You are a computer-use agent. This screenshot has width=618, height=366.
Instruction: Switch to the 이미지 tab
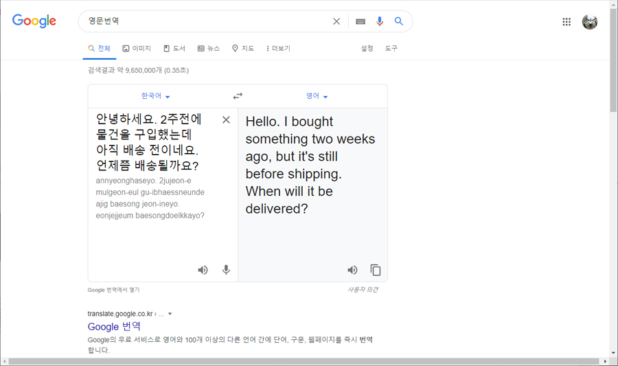point(137,49)
